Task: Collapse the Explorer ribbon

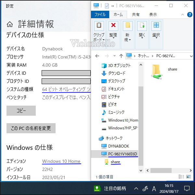Action: 182,15
